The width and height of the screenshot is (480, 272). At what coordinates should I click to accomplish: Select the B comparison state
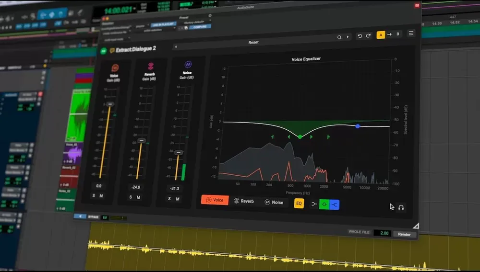398,34
